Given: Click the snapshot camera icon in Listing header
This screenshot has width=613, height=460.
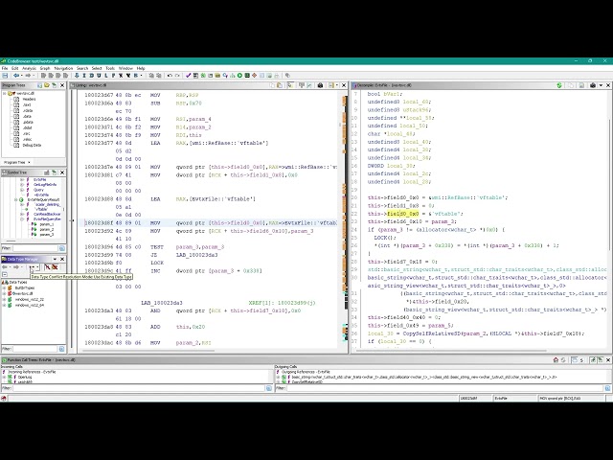Looking at the screenshot, I should coord(320,85).
